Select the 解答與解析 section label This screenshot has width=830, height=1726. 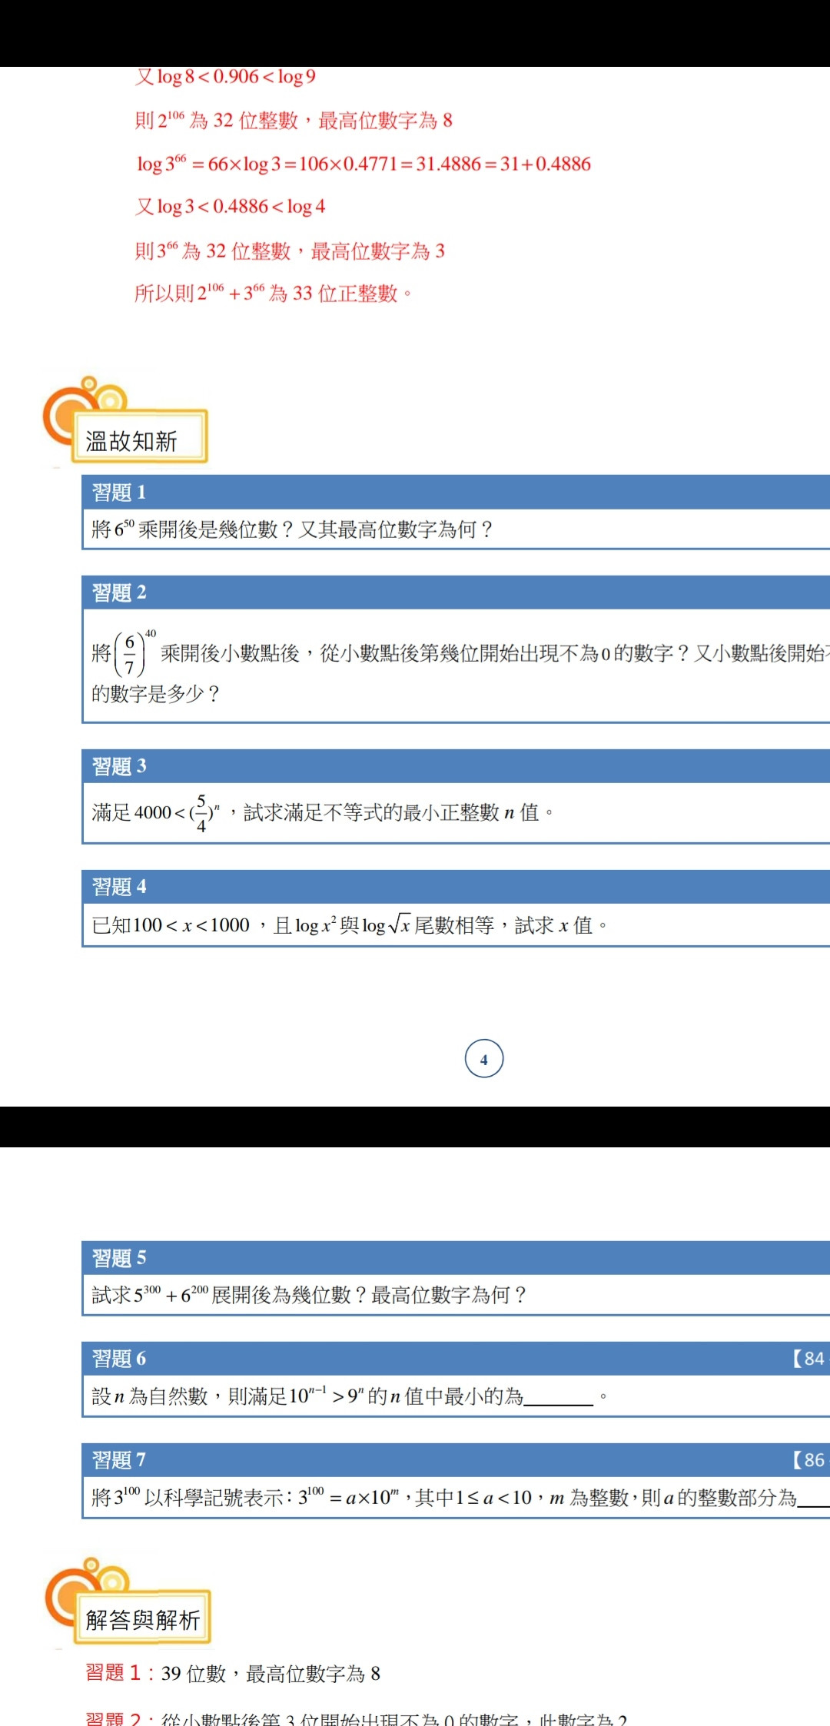143,1620
